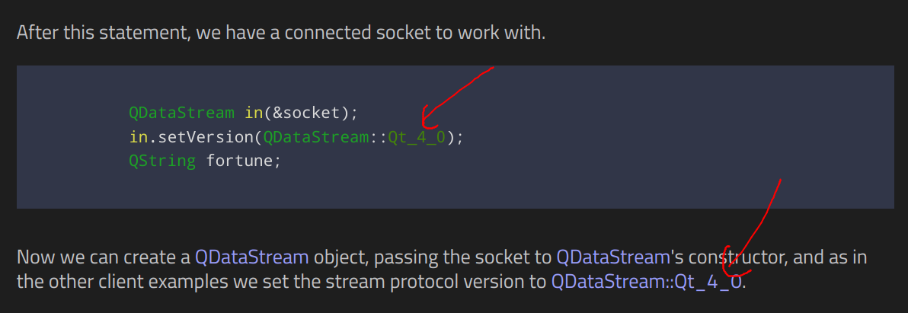Image resolution: width=908 pixels, height=313 pixels.
Task: Click the sentence 'After this statement, we have'
Action: (x=133, y=32)
